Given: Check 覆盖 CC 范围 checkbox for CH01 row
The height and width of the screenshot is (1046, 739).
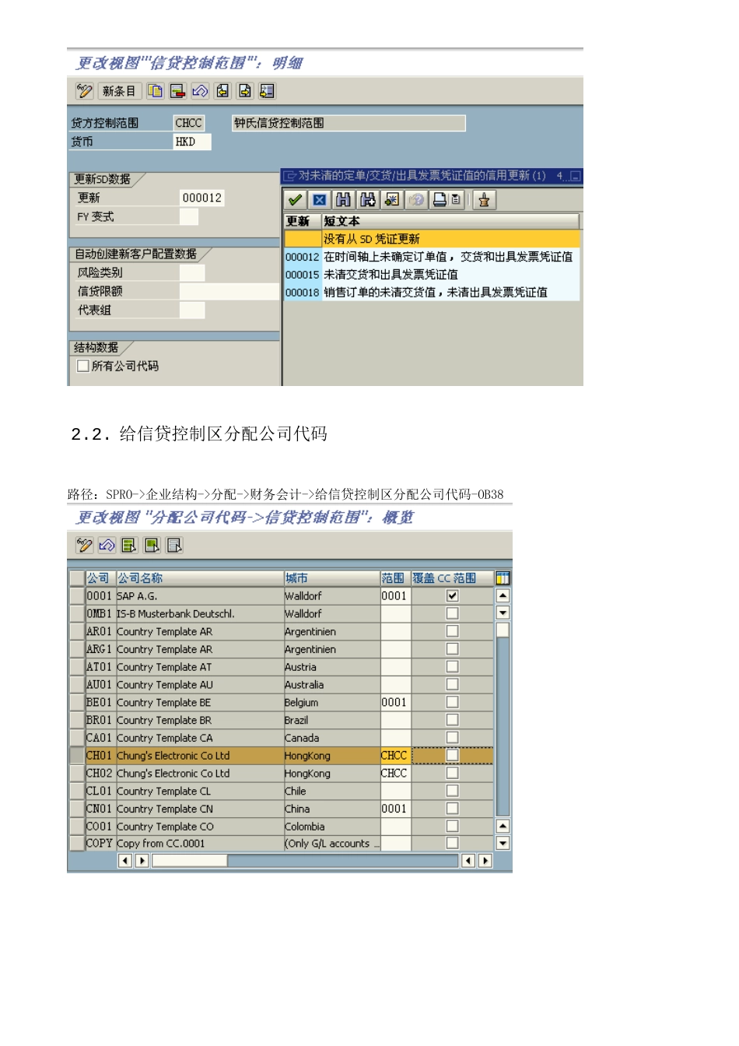Looking at the screenshot, I should click(x=452, y=756).
